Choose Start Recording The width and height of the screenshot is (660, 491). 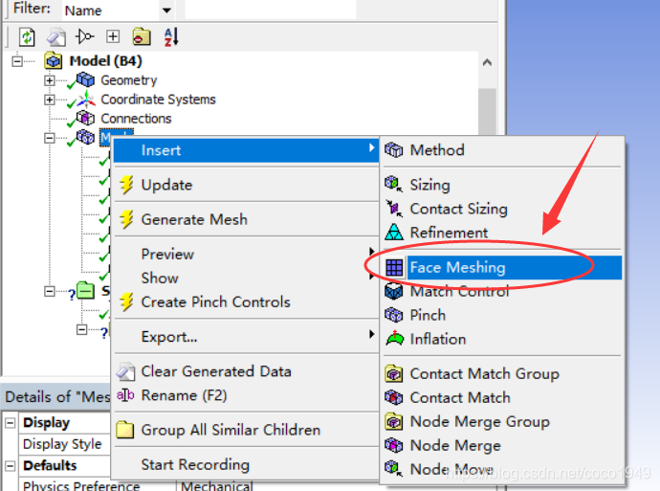point(246,464)
